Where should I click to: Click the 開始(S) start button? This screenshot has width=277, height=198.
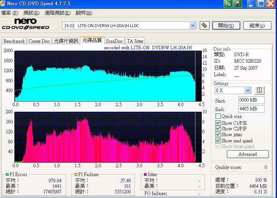click(x=226, y=25)
